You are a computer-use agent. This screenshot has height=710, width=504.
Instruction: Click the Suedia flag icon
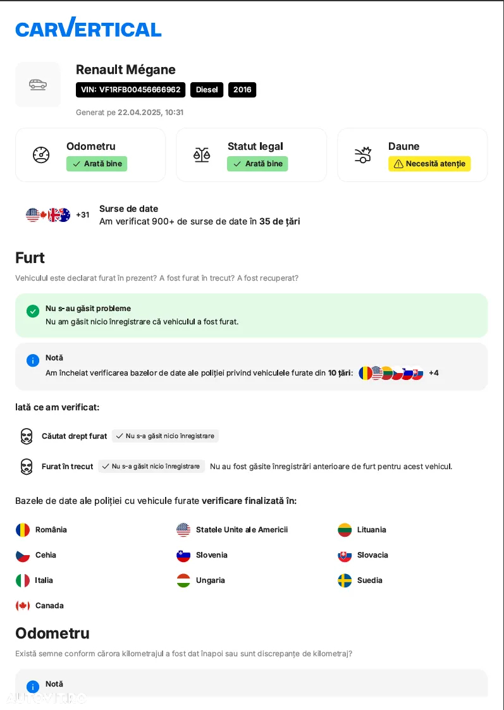345,580
